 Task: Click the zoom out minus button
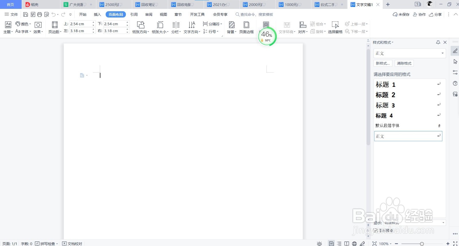[x=396, y=243]
